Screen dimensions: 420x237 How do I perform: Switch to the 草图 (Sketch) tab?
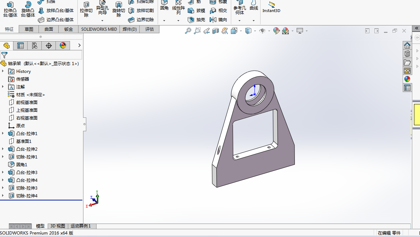(29, 29)
